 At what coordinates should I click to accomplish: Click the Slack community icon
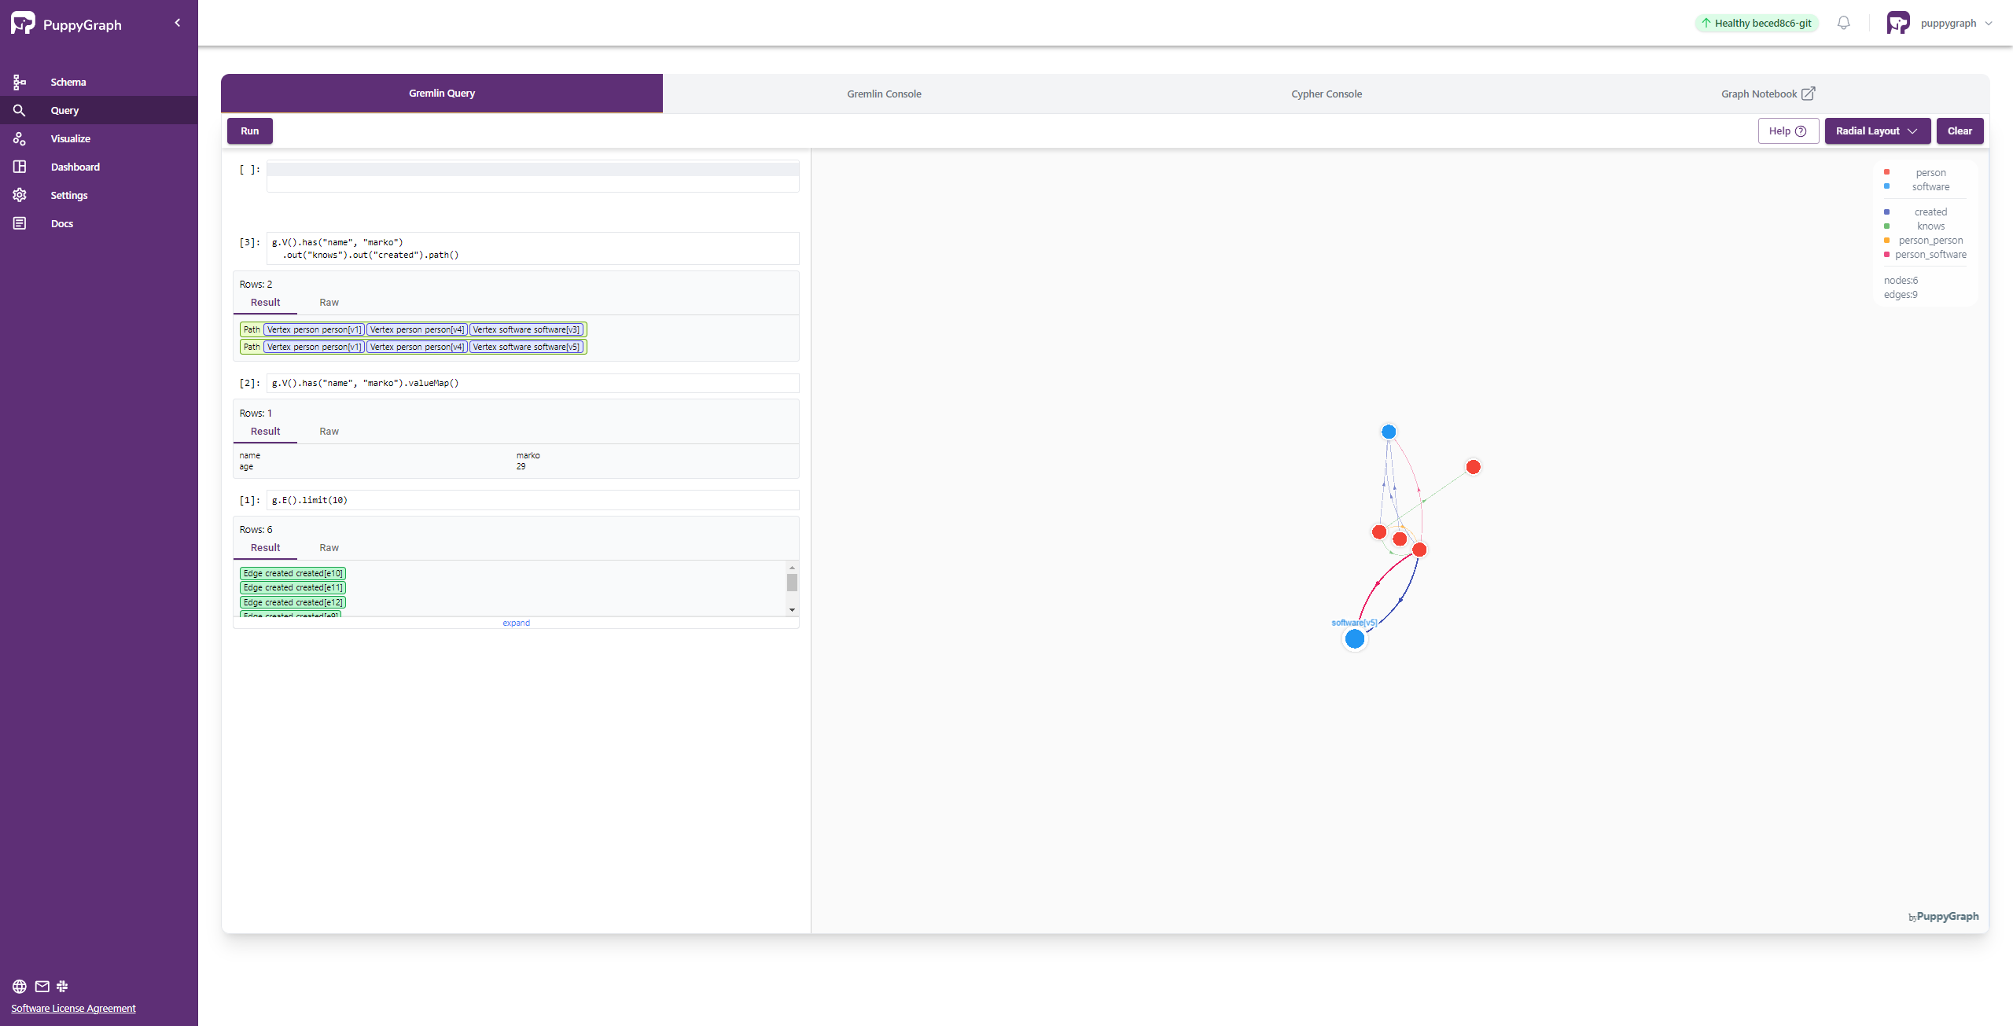[x=62, y=986]
